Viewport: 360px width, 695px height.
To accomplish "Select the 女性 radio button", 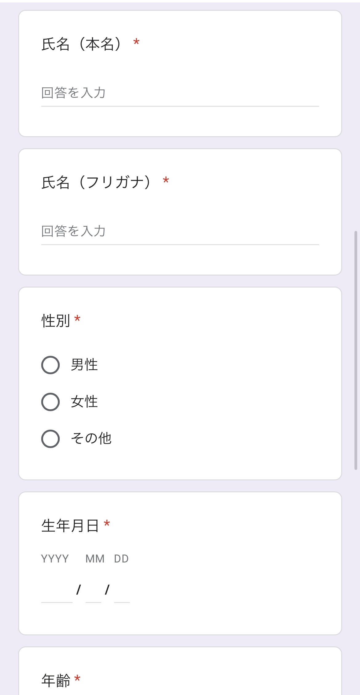I will 50,402.
